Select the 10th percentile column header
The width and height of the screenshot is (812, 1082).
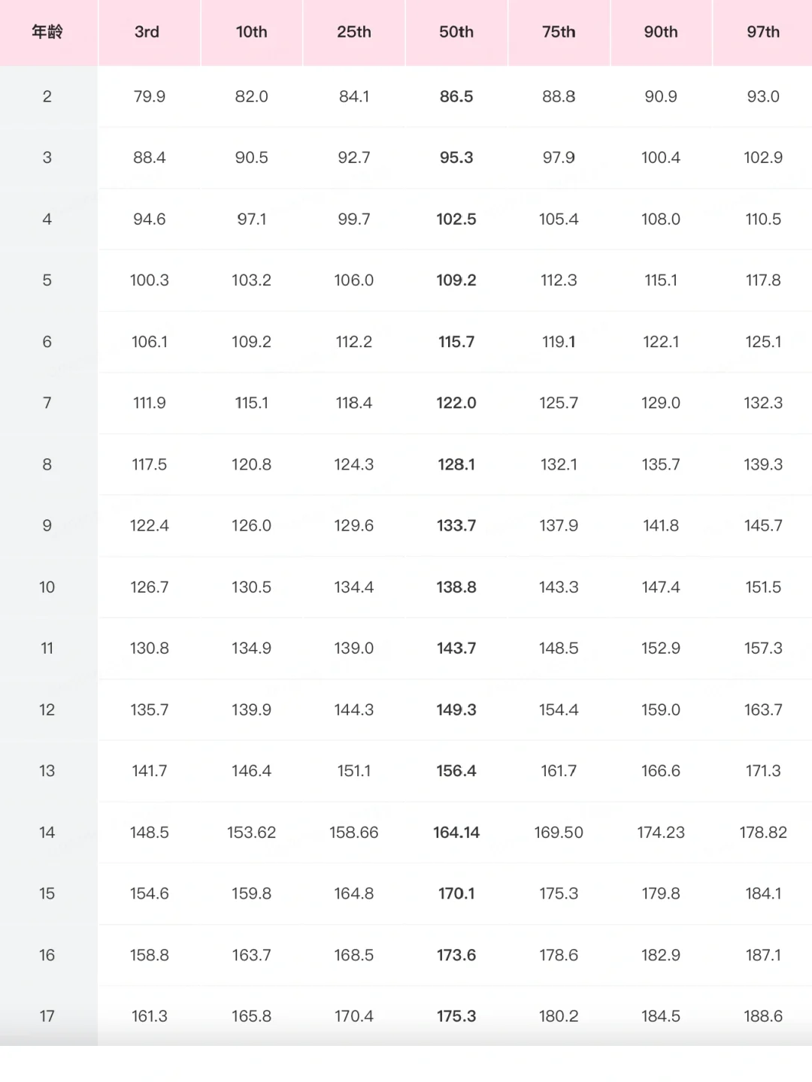[251, 32]
